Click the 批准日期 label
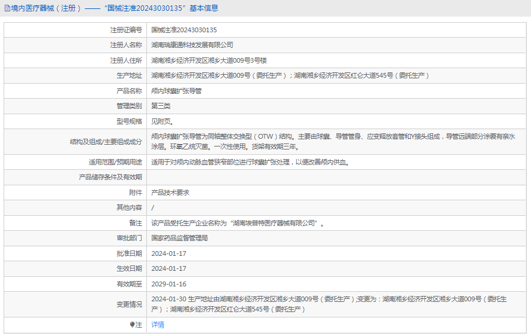Viewport: 531px width, 336px height. 130,253
